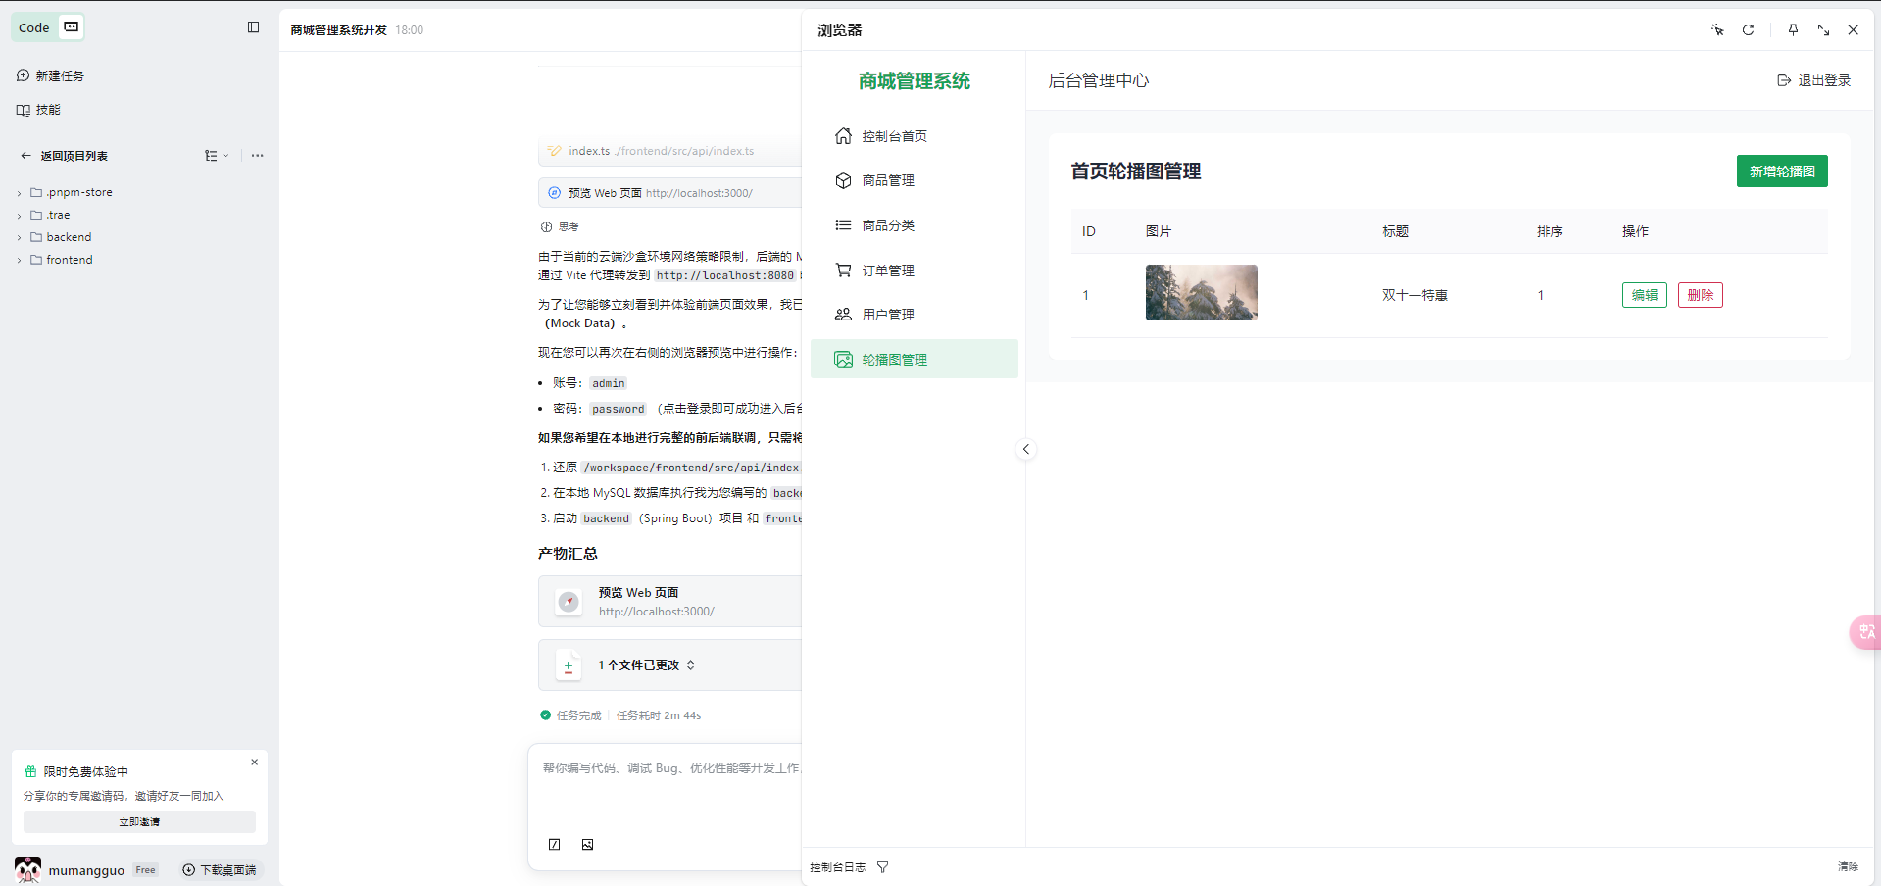Select 订单管理 in the sidebar menu

pos(888,271)
